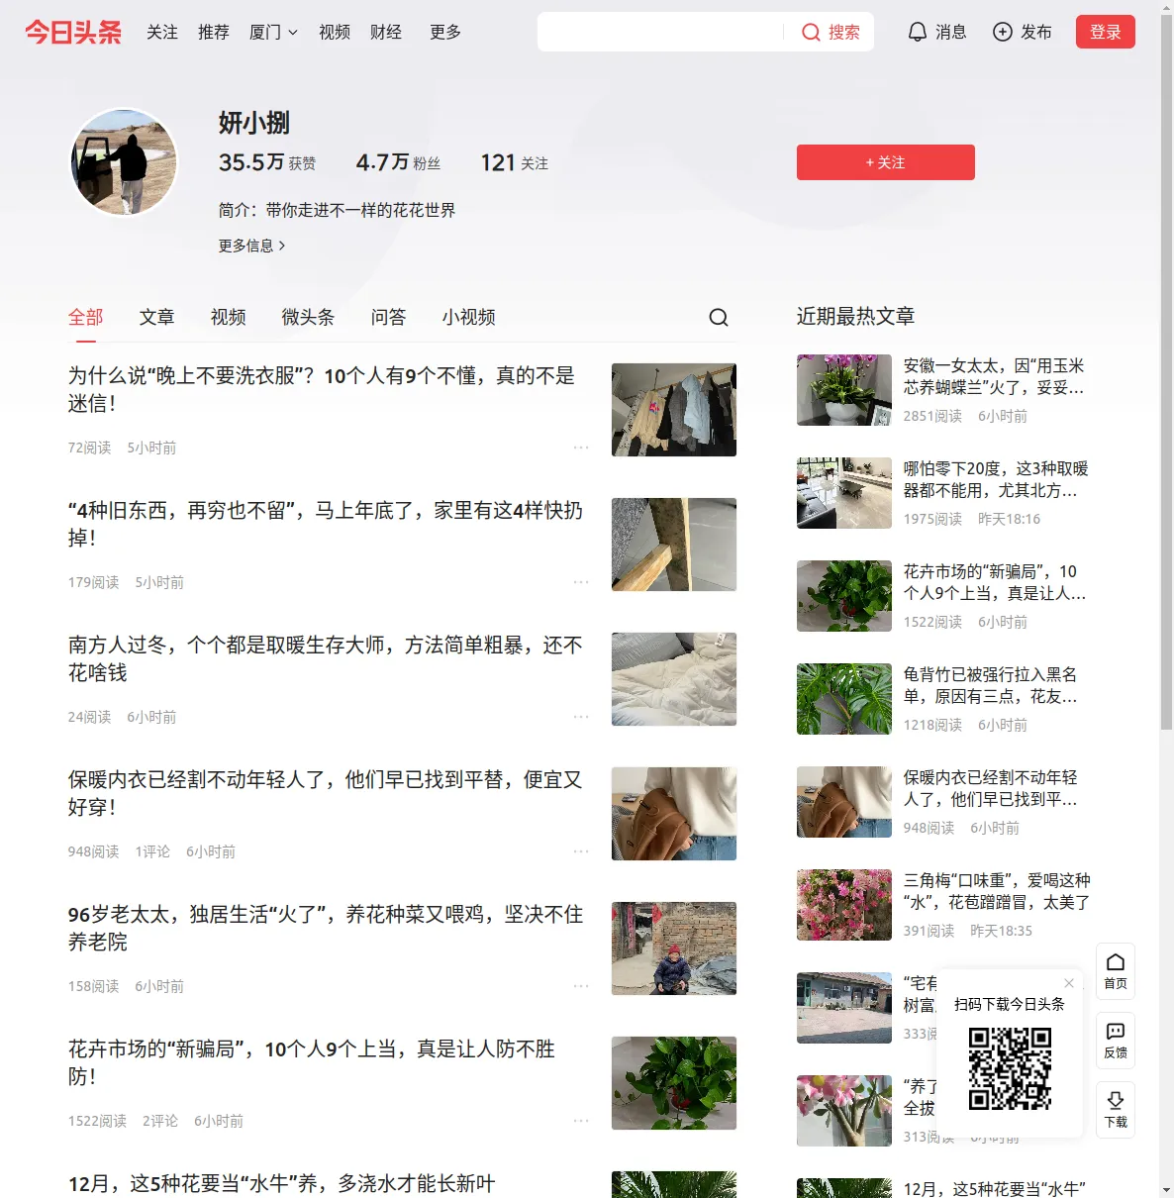Open 保暖内衣已经割不动年轻人了 in main feed

[x=326, y=793]
